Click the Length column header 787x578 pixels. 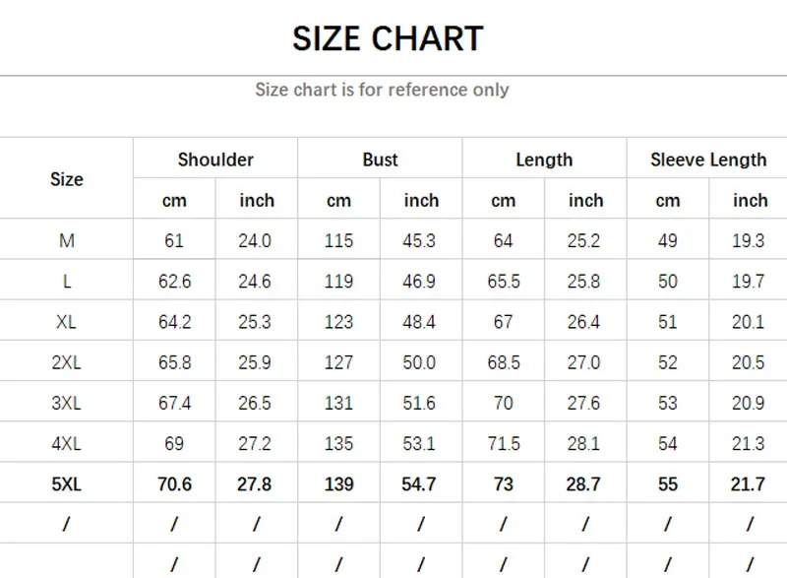click(544, 160)
